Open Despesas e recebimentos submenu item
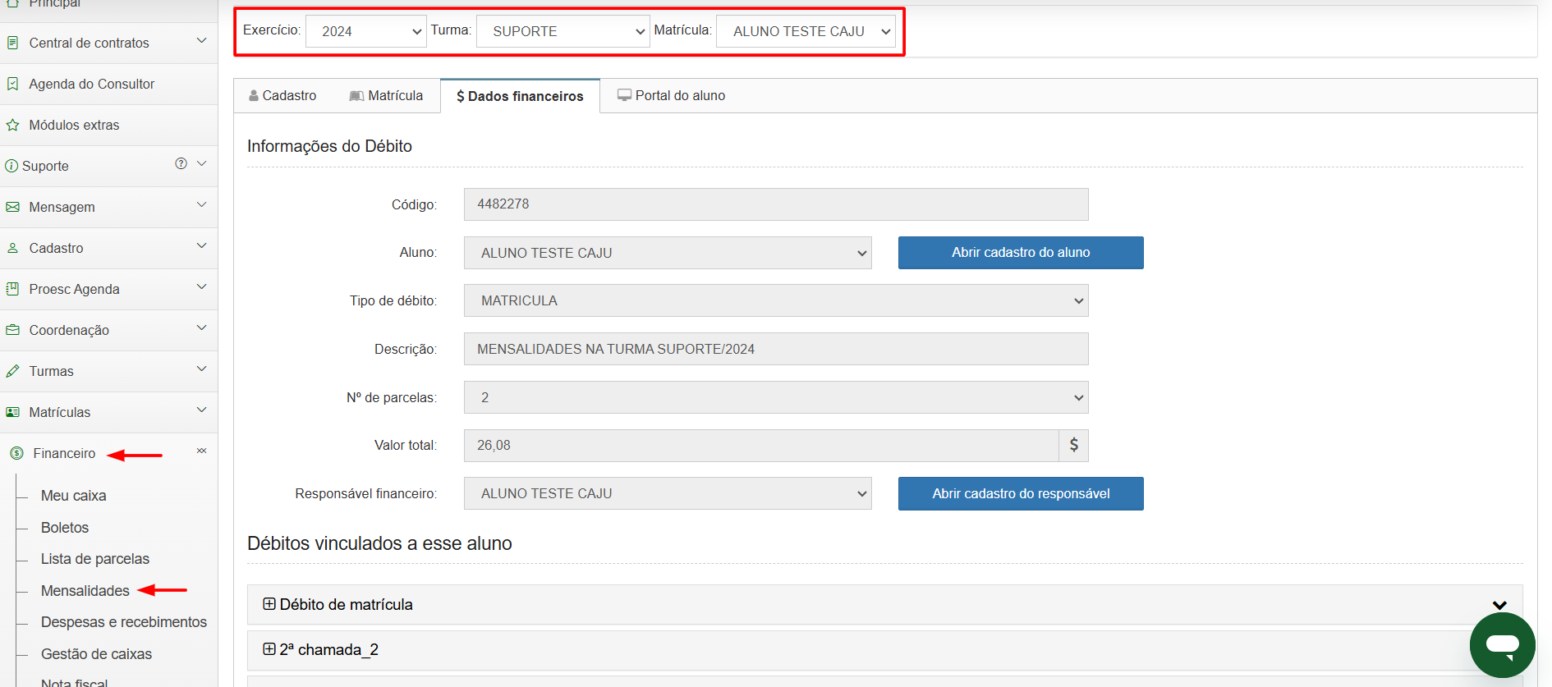Screen dimensions: 1552x687 (x=124, y=622)
